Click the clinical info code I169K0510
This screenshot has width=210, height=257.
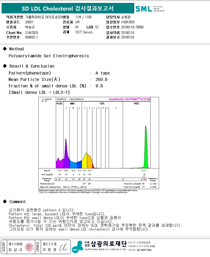[x=128, y=22]
